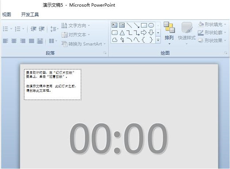
Task: Open columns dropdown
Action: click(x=53, y=41)
